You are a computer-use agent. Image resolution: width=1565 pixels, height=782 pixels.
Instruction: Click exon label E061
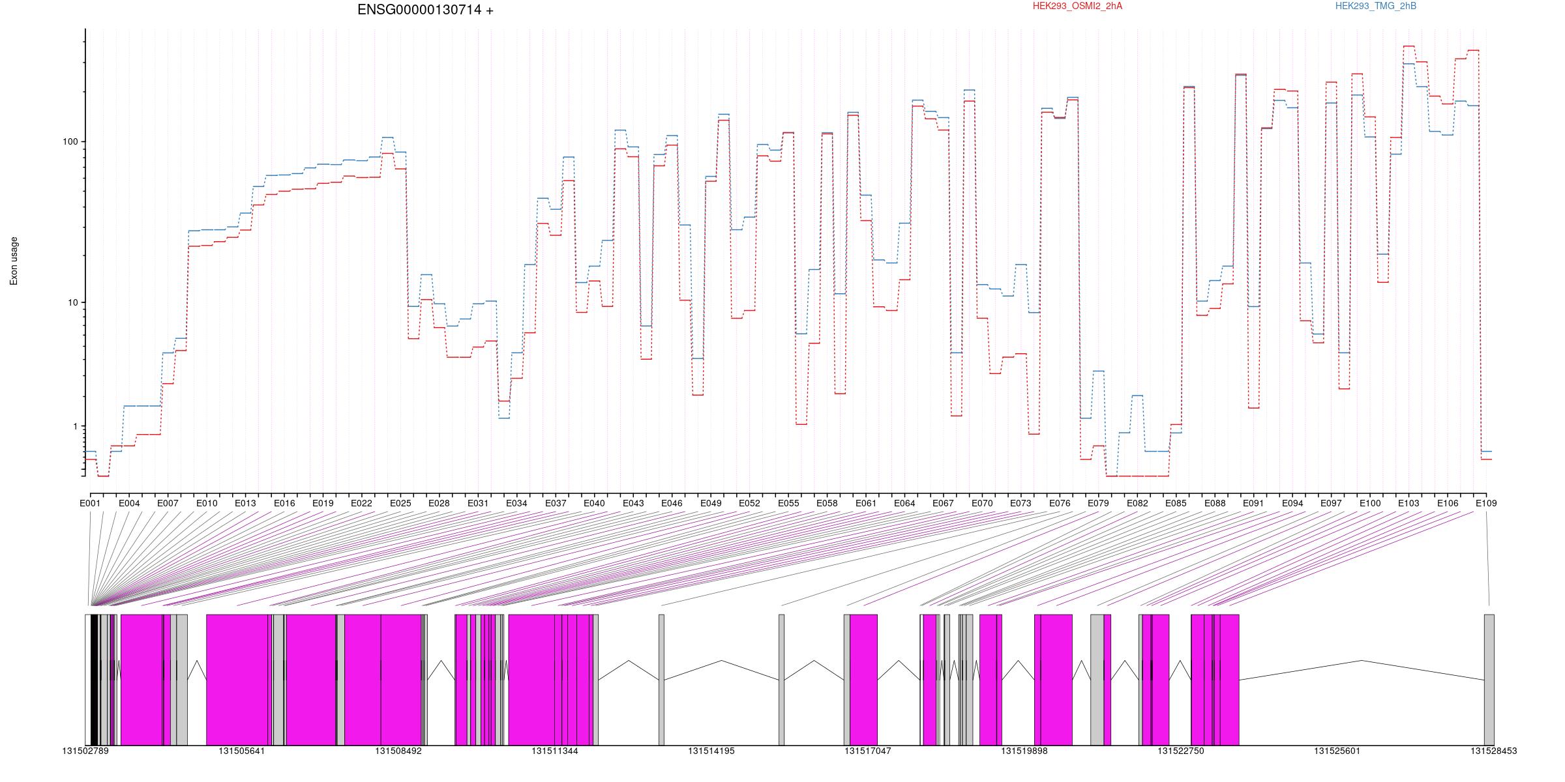pos(866,503)
